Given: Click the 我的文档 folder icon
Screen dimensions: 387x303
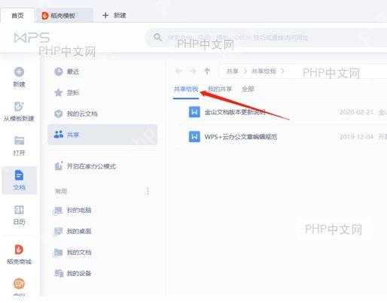Looking at the screenshot, I should 58,253.
